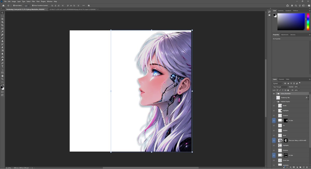Select the Hand tool
The image size is (311, 169).
point(2,76)
